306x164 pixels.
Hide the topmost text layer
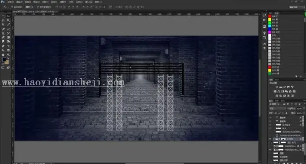(x=270, y=118)
